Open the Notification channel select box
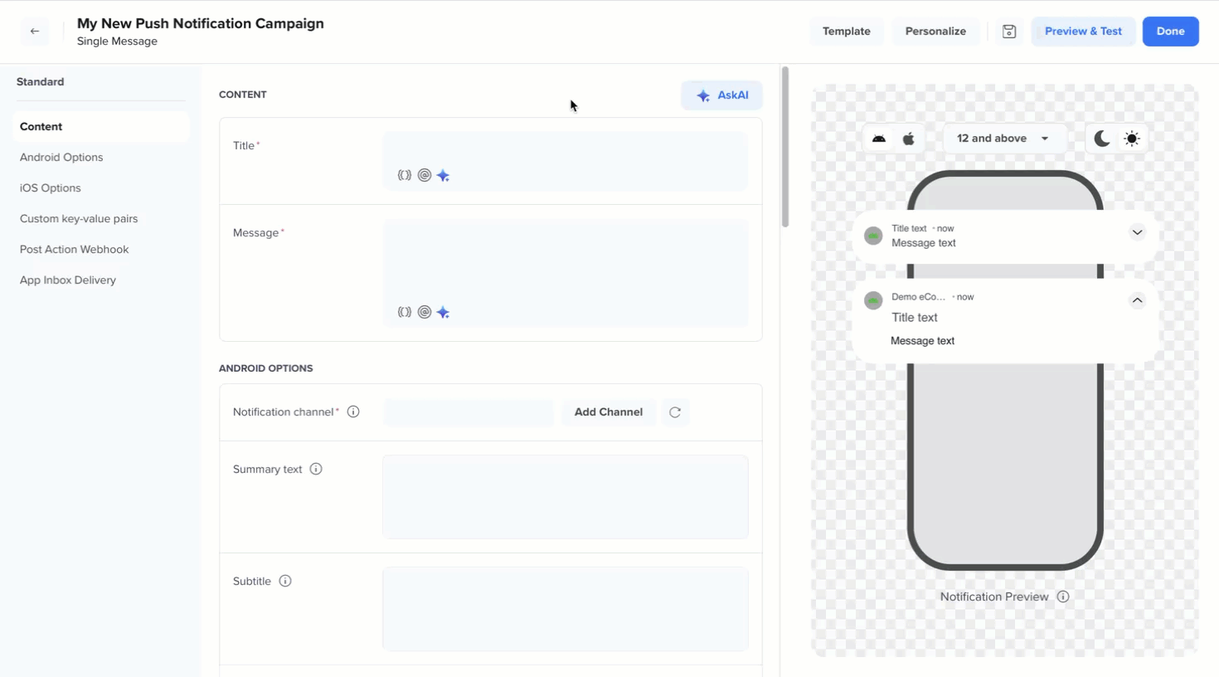The image size is (1219, 677). pos(469,412)
